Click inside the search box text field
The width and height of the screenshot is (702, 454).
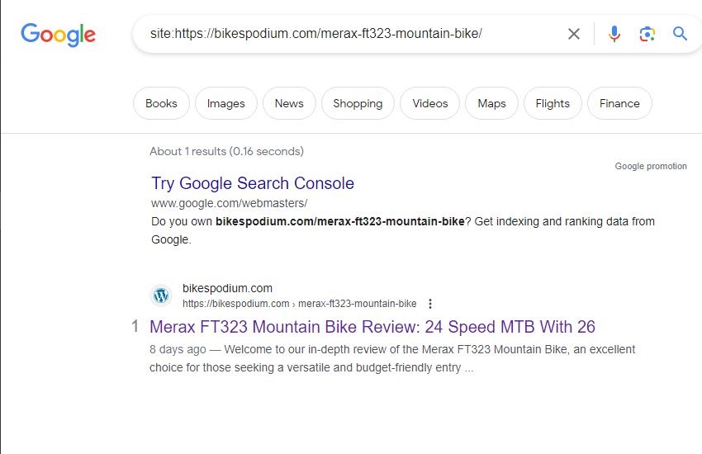click(349, 34)
